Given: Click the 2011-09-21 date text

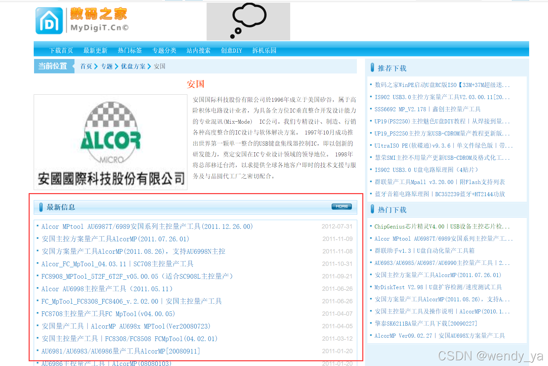Looking at the screenshot, I should 337,276.
